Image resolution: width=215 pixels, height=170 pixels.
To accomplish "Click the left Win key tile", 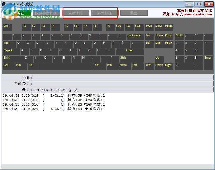I will pos(21,67).
